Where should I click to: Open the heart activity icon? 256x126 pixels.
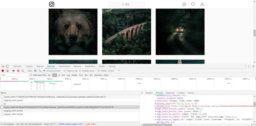click(x=193, y=4)
